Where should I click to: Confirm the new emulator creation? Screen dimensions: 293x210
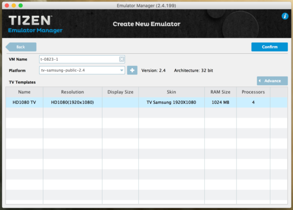pyautogui.click(x=270, y=47)
